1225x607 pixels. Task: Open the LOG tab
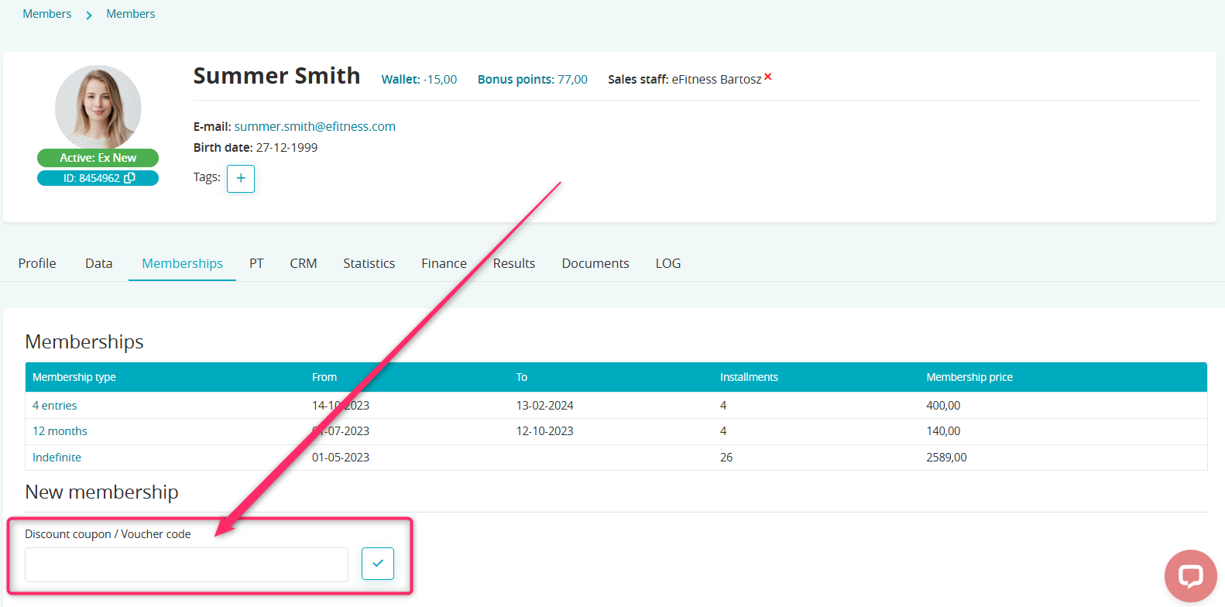pos(667,263)
